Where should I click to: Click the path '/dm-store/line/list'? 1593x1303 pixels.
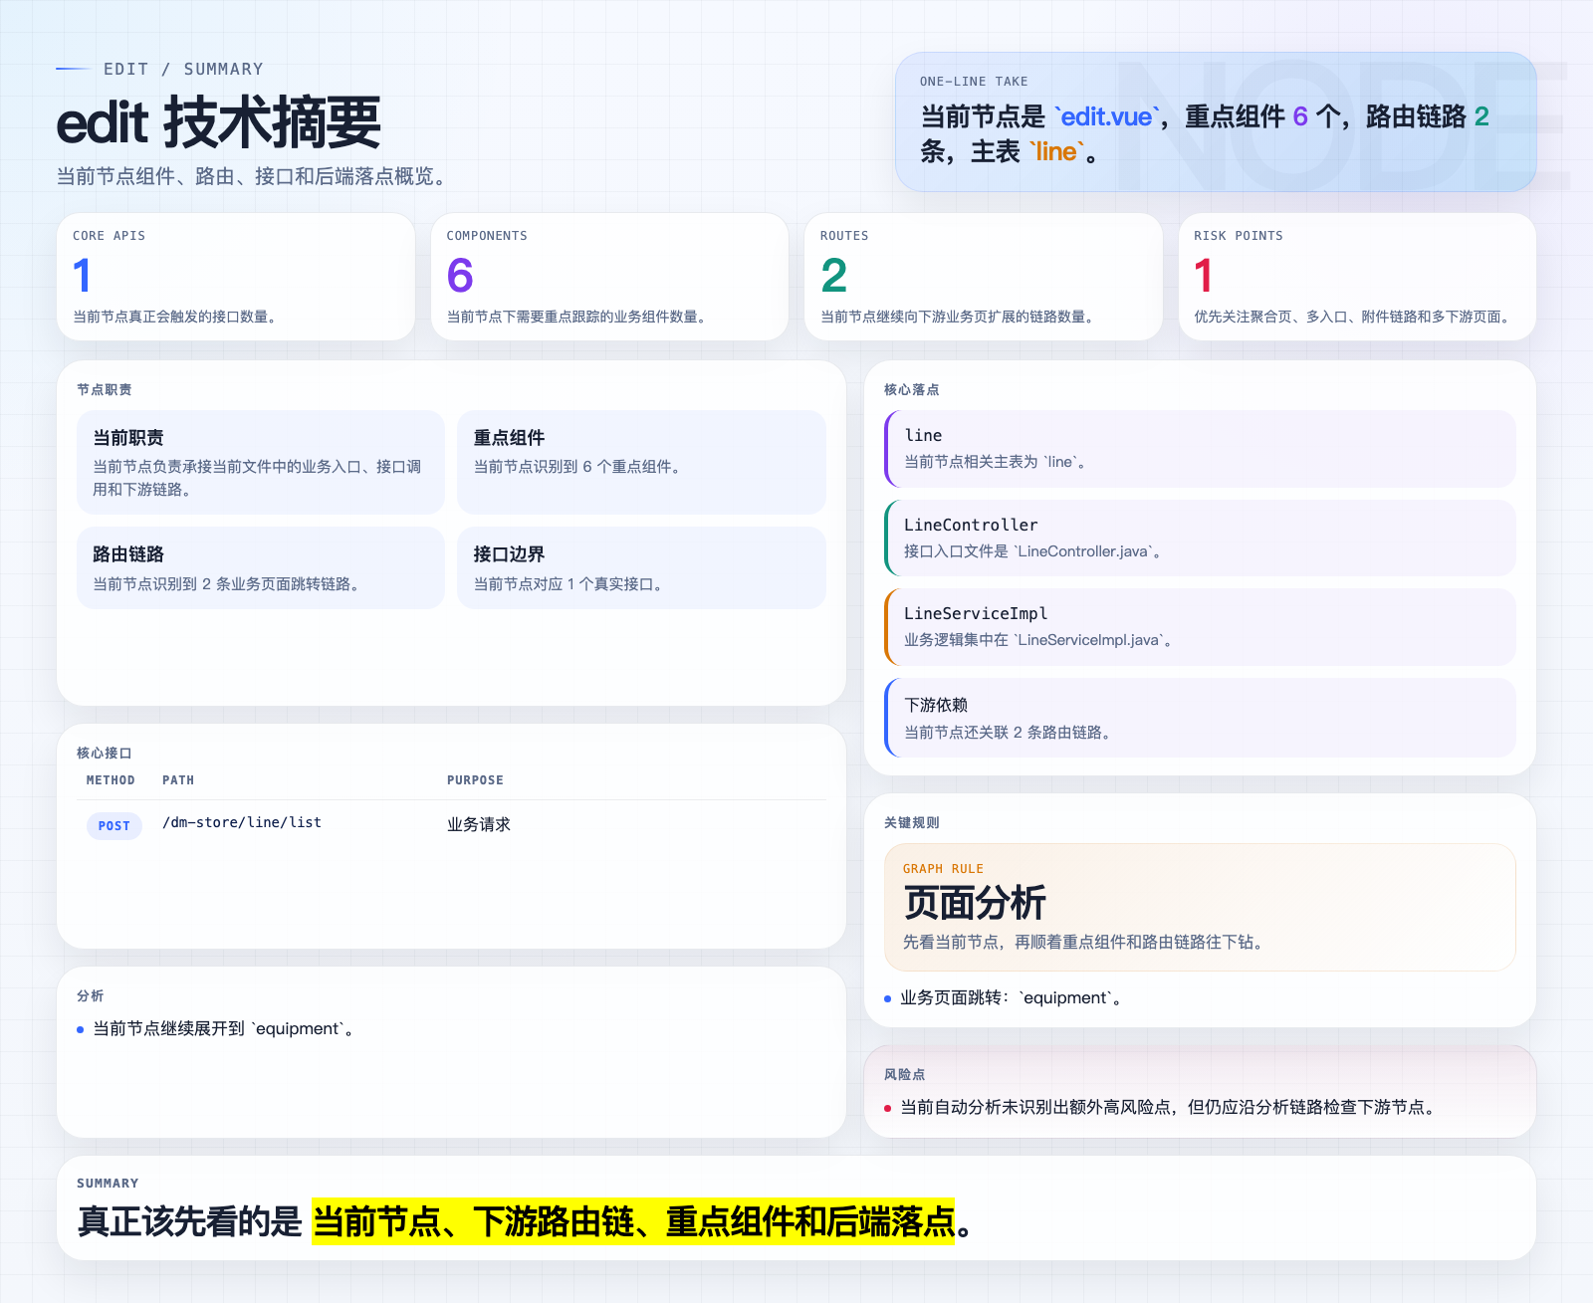point(242,822)
